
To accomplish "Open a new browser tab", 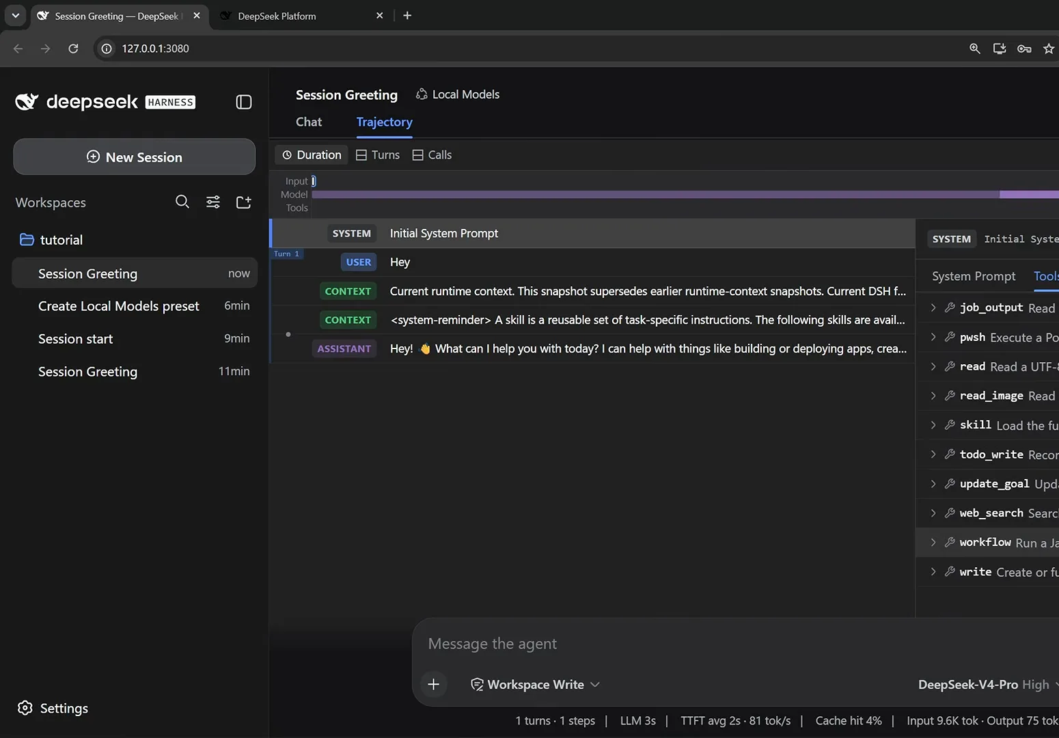I will pos(407,15).
